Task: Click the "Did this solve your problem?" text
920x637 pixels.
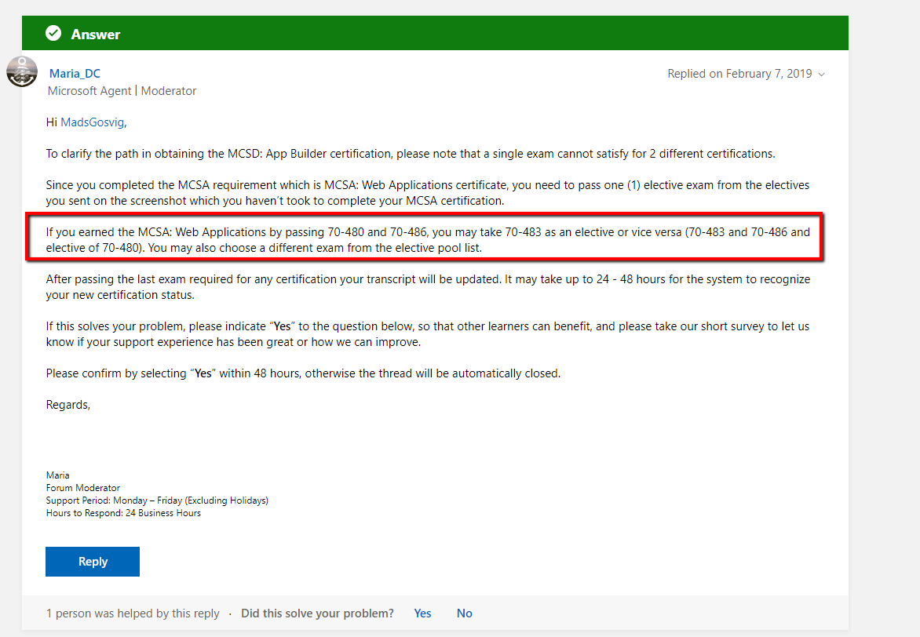Action: click(317, 613)
